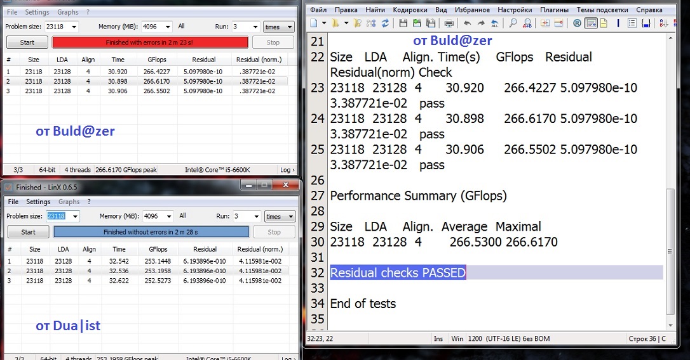
Task: Open Find with the magnifier icon
Action: click(513, 23)
